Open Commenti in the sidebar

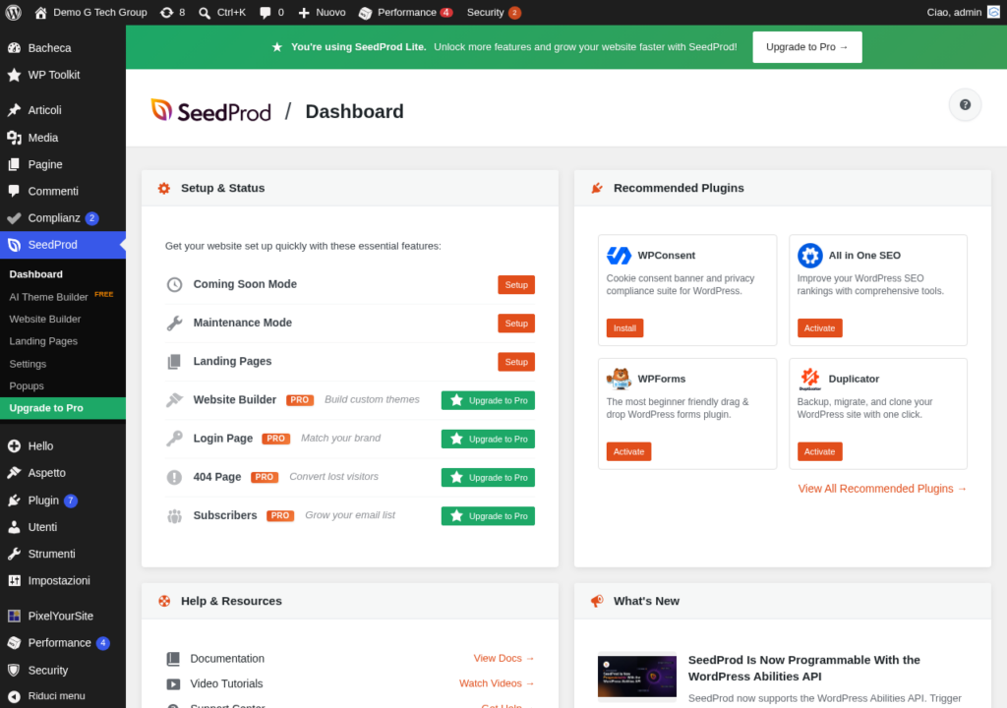point(63,191)
